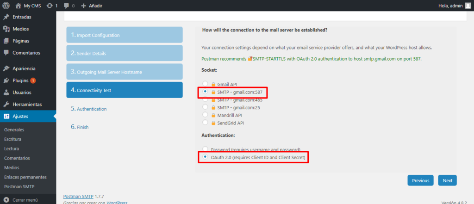Visit the My CMS site home
The height and width of the screenshot is (204, 474).
(x=28, y=6)
